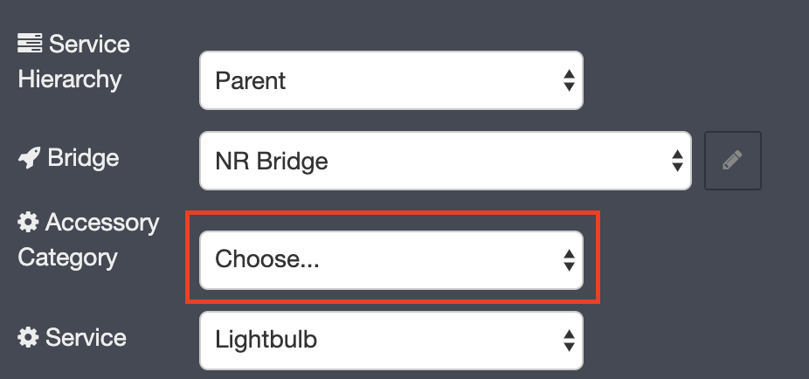Click the 'Hierarchy' label text
Image resolution: width=809 pixels, height=379 pixels.
[70, 80]
